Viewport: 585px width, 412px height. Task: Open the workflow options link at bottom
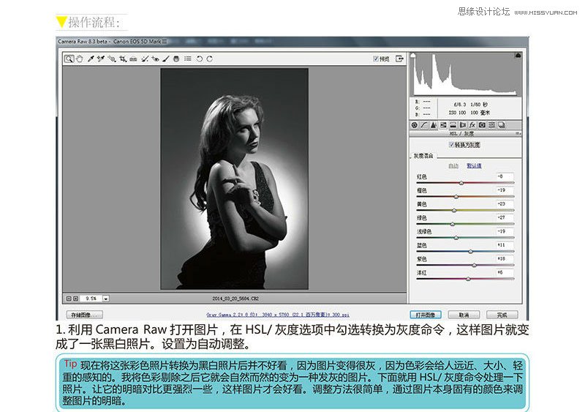tap(278, 315)
